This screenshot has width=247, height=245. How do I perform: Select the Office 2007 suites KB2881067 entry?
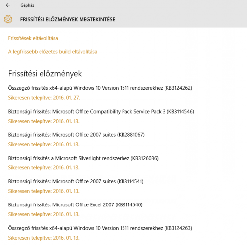click(x=77, y=135)
